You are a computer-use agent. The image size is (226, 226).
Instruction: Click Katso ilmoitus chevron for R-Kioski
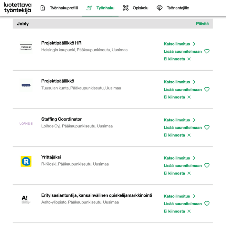point(194,158)
